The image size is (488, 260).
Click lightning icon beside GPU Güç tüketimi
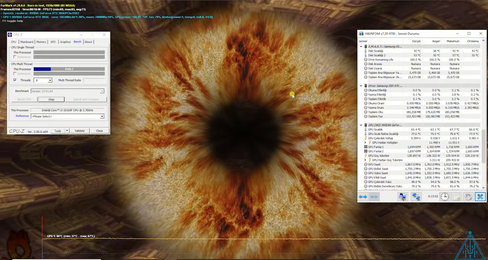coord(366,156)
